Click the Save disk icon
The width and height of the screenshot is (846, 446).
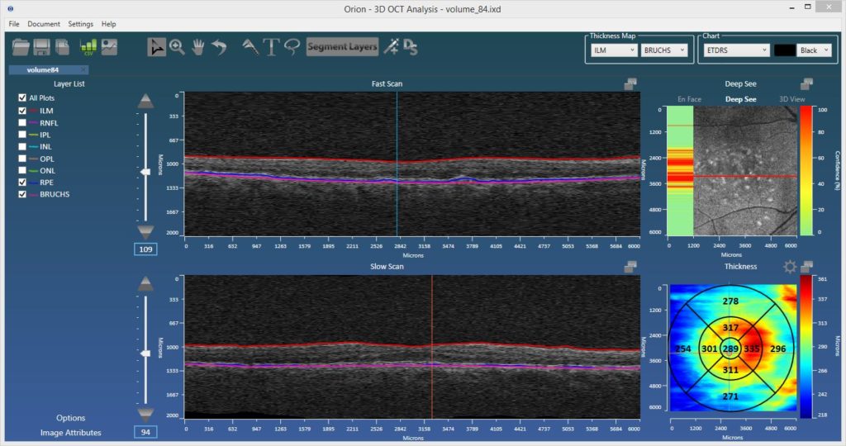pos(41,47)
